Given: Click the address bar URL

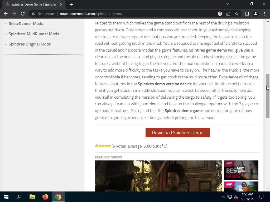Looking at the screenshot, I should click(91, 14).
